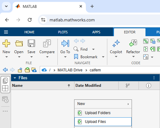The image size is (160, 128).
Task: Click MATLAB Drive in the path breadcrumb
Action: [70, 70]
